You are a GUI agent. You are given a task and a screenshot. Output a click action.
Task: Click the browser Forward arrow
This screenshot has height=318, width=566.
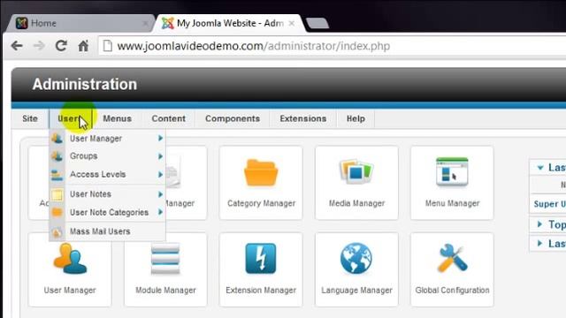tap(39, 46)
